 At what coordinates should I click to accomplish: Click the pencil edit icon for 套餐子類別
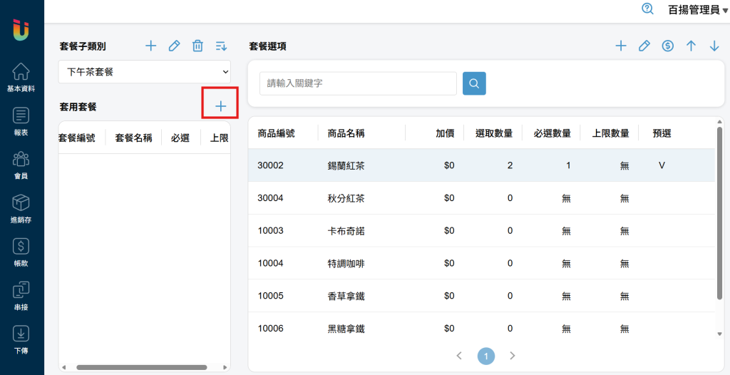coord(174,46)
